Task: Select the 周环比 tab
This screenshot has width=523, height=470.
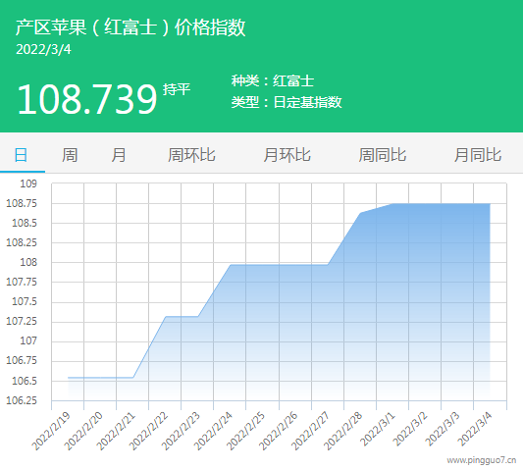Action: pos(191,155)
